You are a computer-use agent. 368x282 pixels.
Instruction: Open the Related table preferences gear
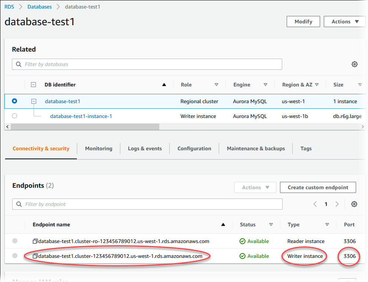[x=355, y=64]
